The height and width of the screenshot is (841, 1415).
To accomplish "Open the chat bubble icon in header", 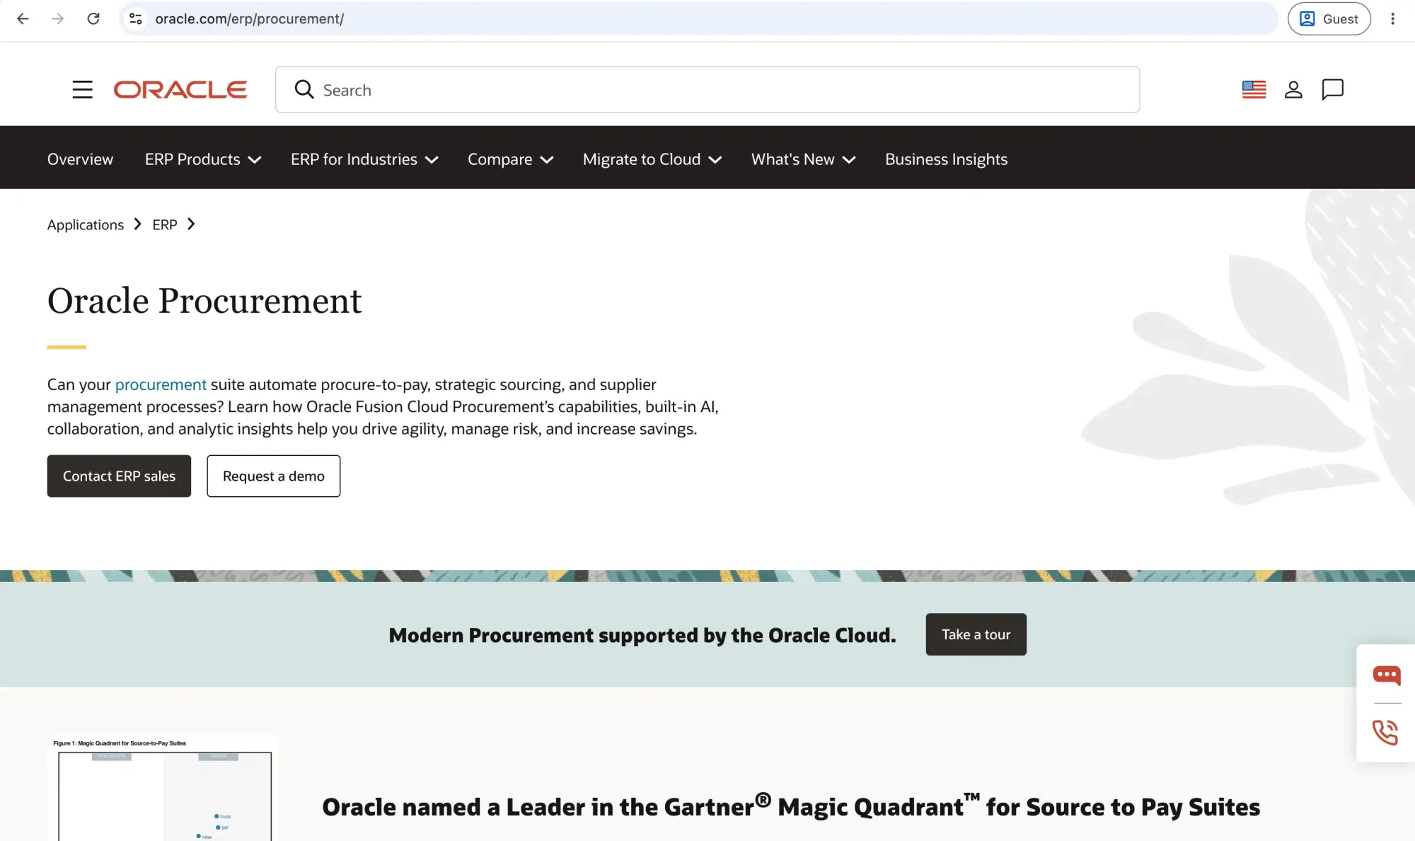I will 1333,90.
